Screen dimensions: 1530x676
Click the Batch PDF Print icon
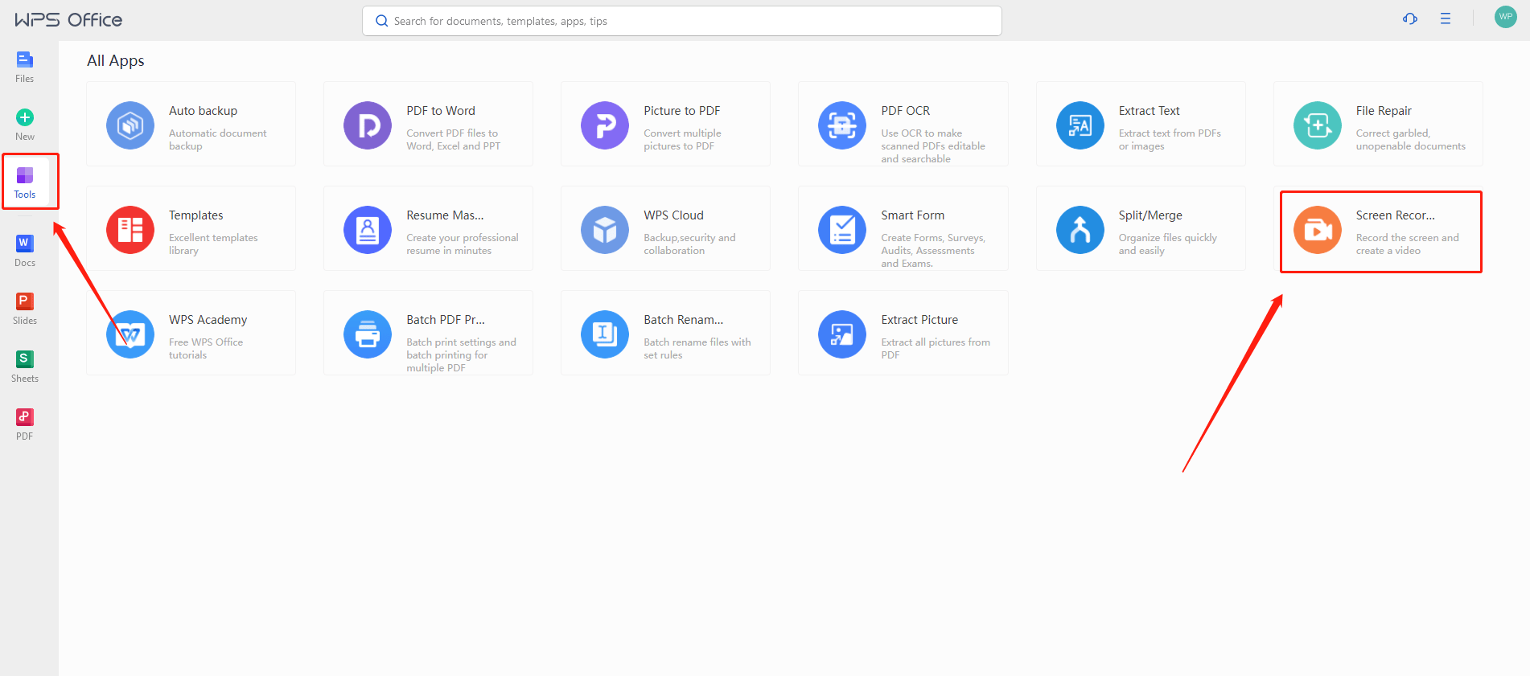tap(368, 334)
